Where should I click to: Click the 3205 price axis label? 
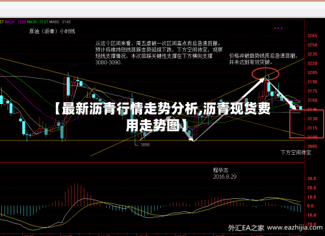[312, 73]
